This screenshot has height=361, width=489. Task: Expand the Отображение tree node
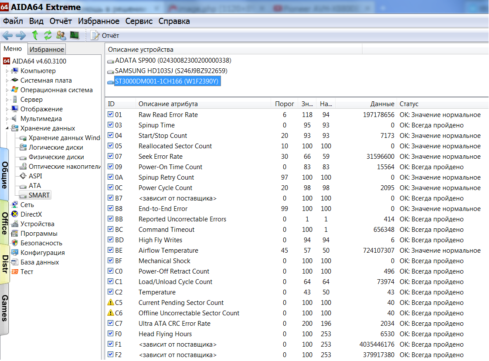pos(7,109)
